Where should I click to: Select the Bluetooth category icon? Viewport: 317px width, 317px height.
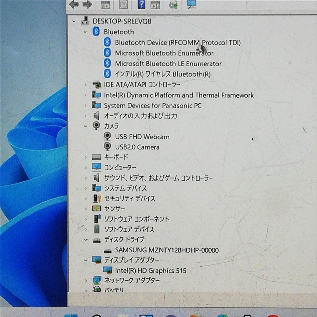[96, 32]
